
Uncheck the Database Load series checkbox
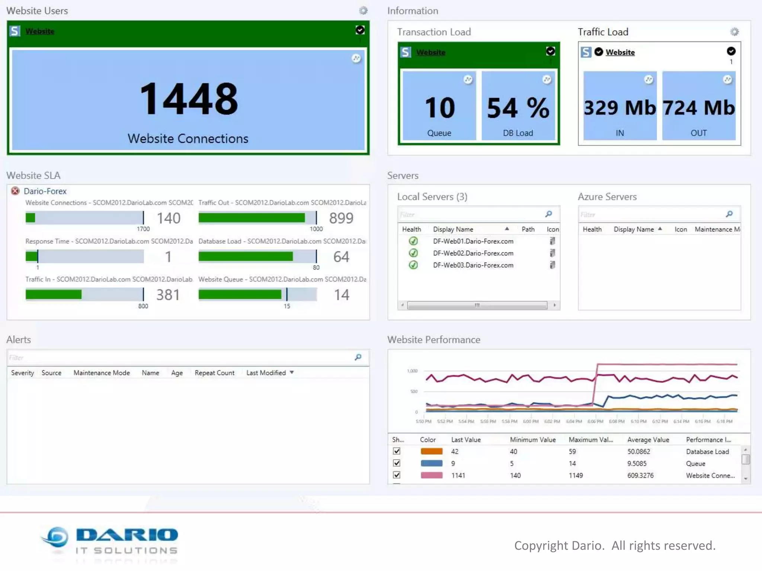click(397, 451)
